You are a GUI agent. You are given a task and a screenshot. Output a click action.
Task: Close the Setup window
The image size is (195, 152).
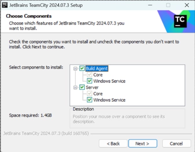point(187,5)
